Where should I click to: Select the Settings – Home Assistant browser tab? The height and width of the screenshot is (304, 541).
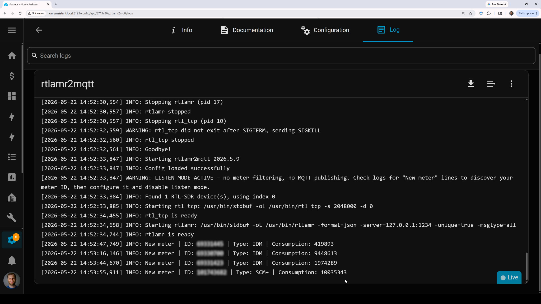(26, 4)
